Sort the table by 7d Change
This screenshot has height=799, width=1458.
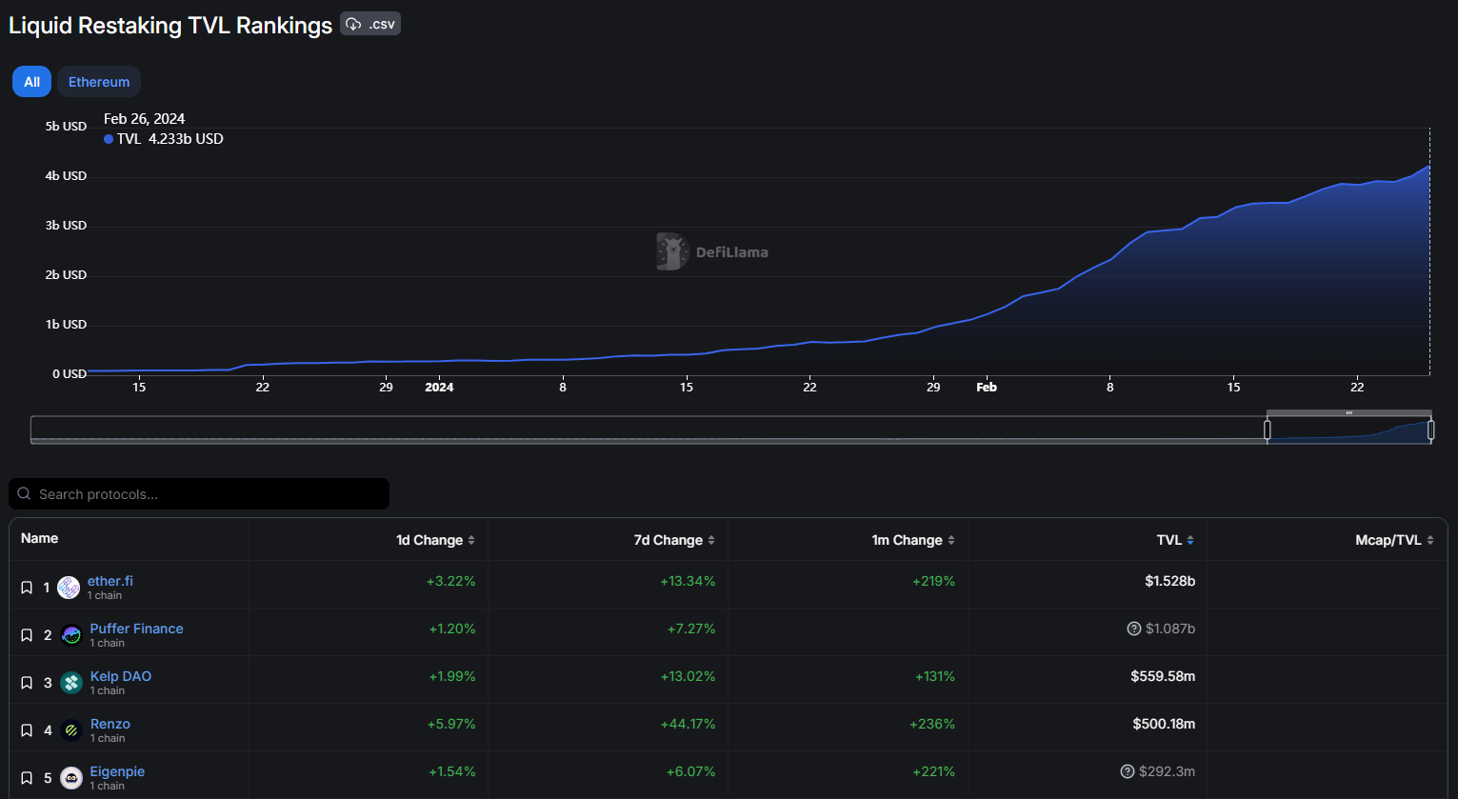[672, 539]
